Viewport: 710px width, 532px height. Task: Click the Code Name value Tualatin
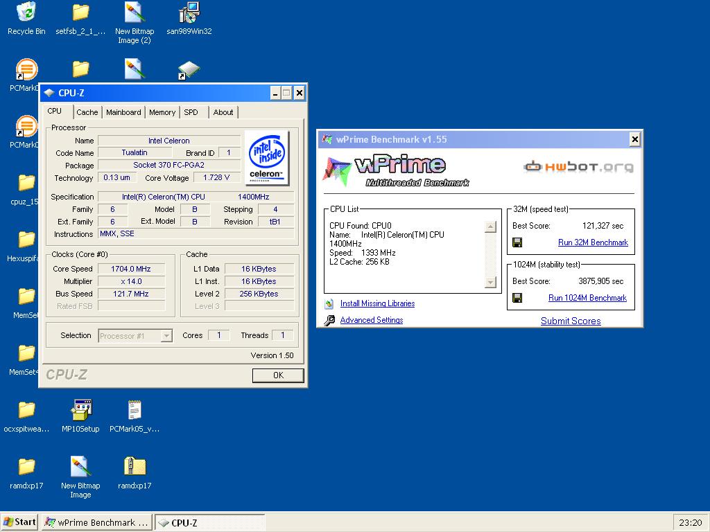tap(135, 153)
